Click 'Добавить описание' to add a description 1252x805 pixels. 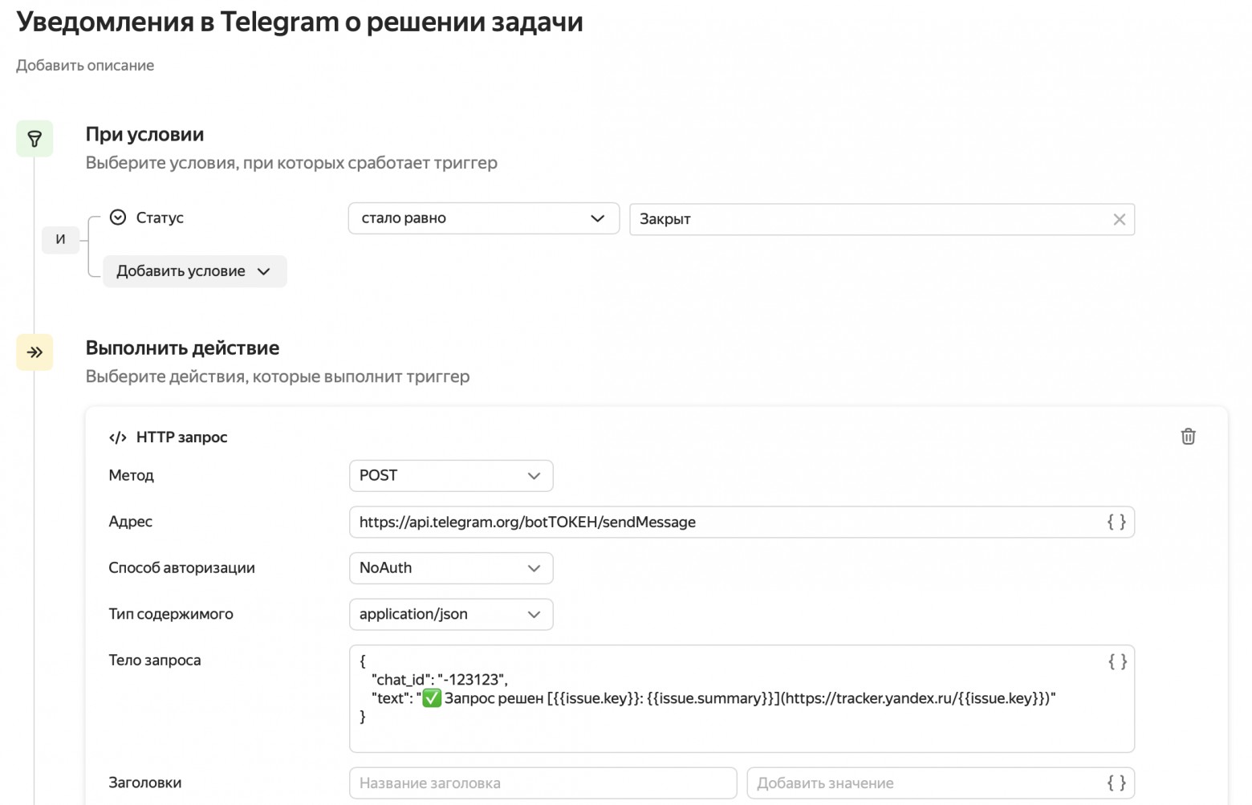[x=83, y=64]
